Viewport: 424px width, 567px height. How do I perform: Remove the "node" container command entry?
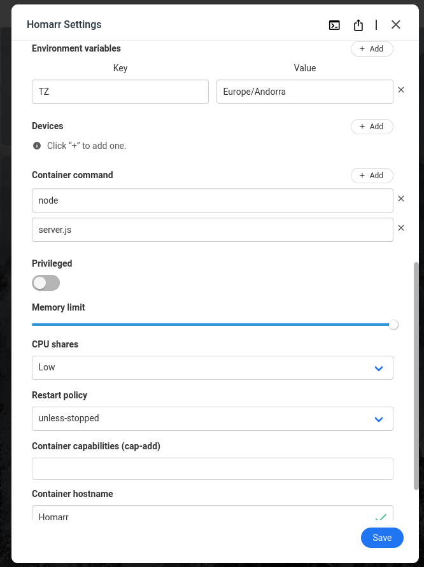pyautogui.click(x=401, y=199)
